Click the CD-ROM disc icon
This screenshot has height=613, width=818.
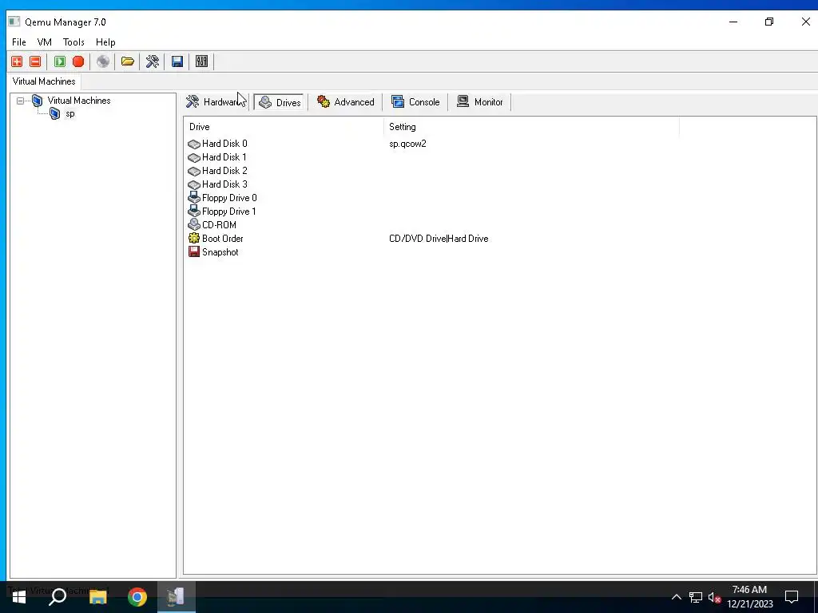tap(194, 224)
